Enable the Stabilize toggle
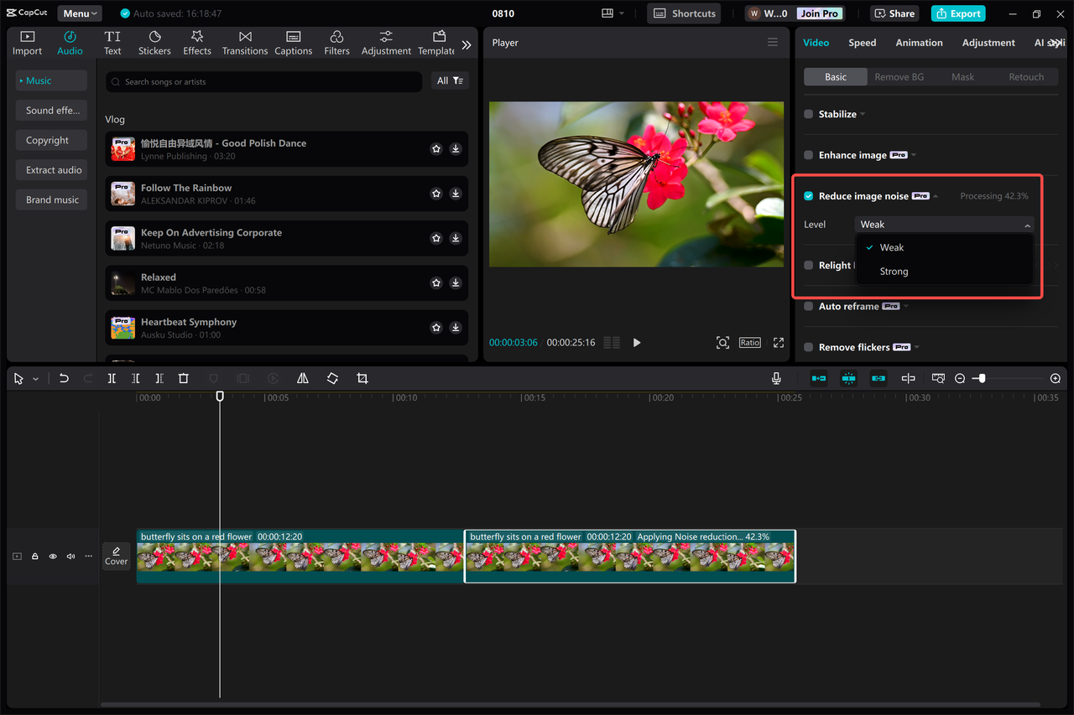This screenshot has height=715, width=1074. [807, 114]
